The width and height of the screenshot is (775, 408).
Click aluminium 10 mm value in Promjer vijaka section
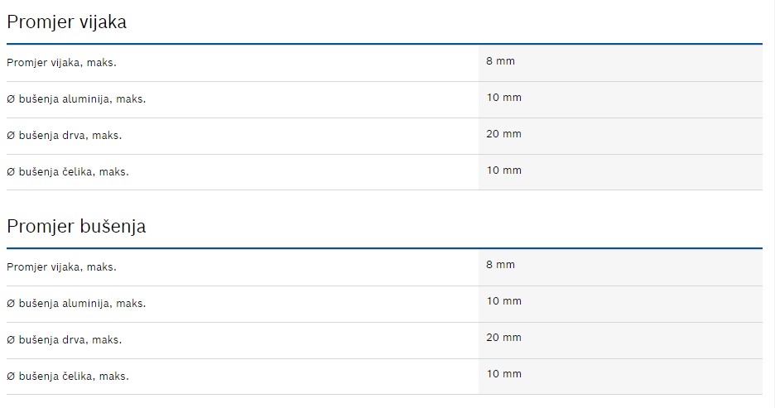pos(504,98)
